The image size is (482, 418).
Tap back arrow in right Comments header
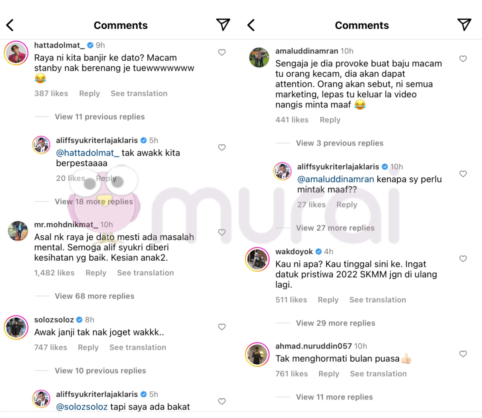(251, 25)
